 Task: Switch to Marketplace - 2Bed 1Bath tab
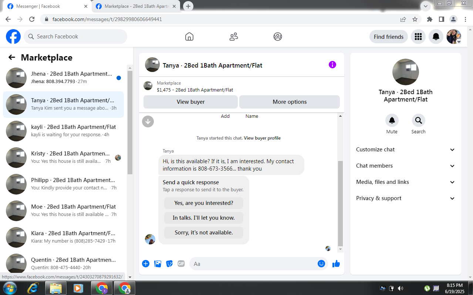point(136,6)
